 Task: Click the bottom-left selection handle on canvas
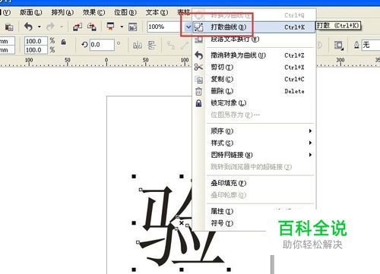134,269
